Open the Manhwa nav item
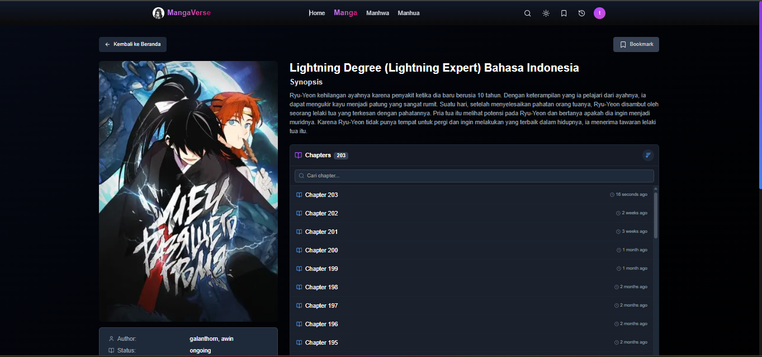The image size is (762, 357). (377, 13)
